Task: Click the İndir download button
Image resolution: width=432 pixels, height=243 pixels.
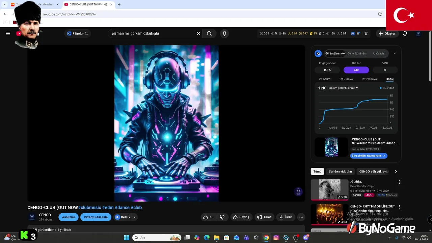Action: click(286, 217)
